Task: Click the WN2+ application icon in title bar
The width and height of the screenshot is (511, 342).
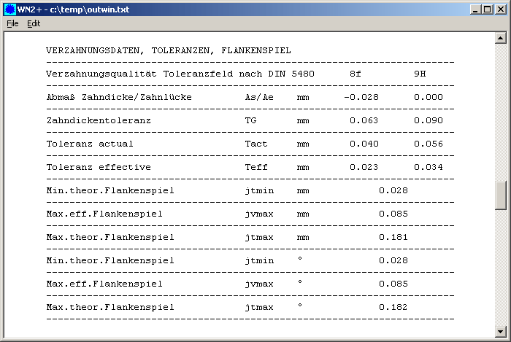Action: click(9, 8)
